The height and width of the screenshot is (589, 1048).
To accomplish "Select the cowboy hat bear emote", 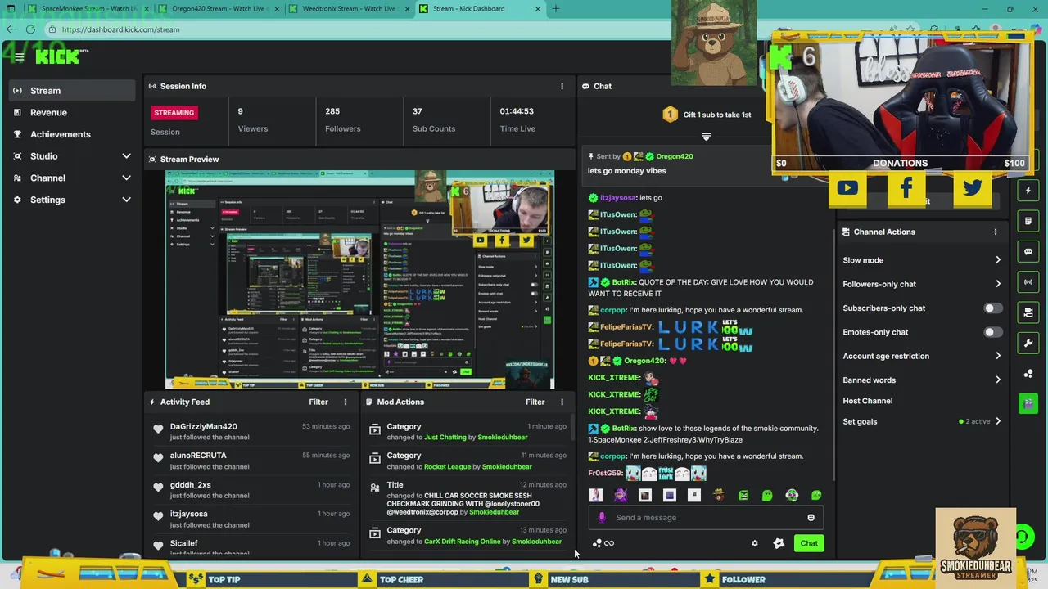I will pos(718,495).
